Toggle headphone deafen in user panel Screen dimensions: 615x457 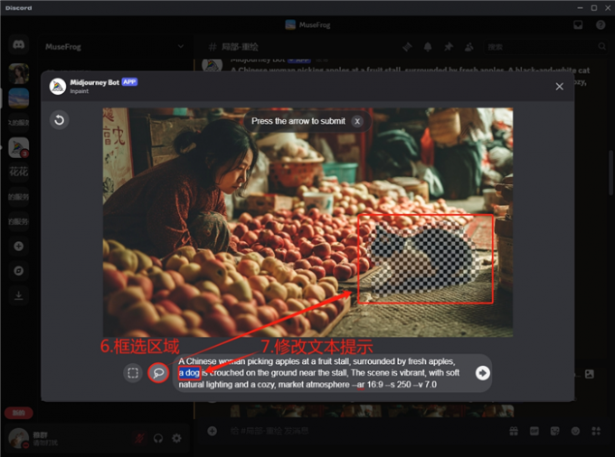point(158,438)
